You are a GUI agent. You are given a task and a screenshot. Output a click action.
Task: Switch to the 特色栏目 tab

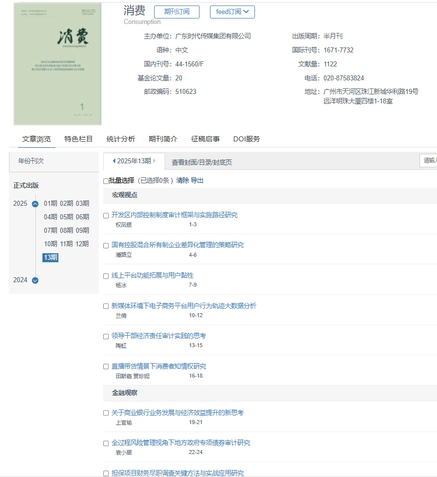coord(78,139)
